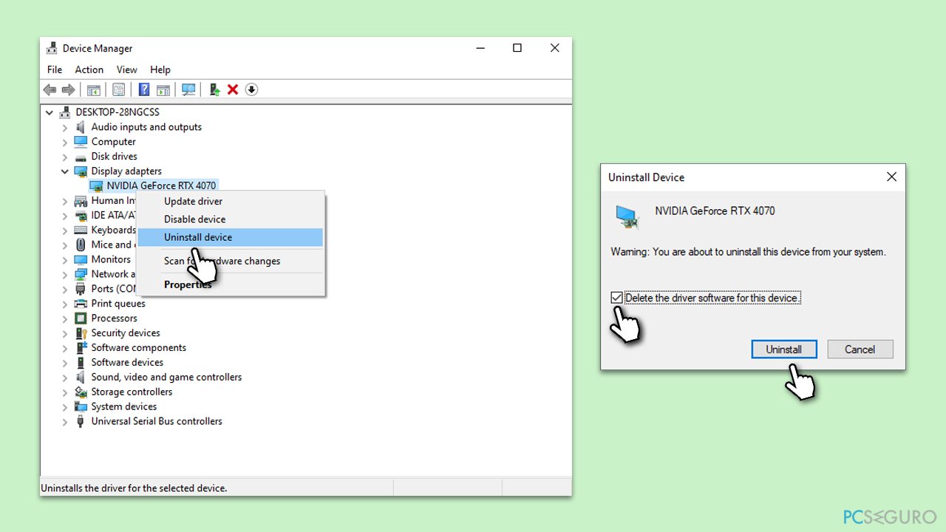Select Storage controllers tree row

(132, 392)
